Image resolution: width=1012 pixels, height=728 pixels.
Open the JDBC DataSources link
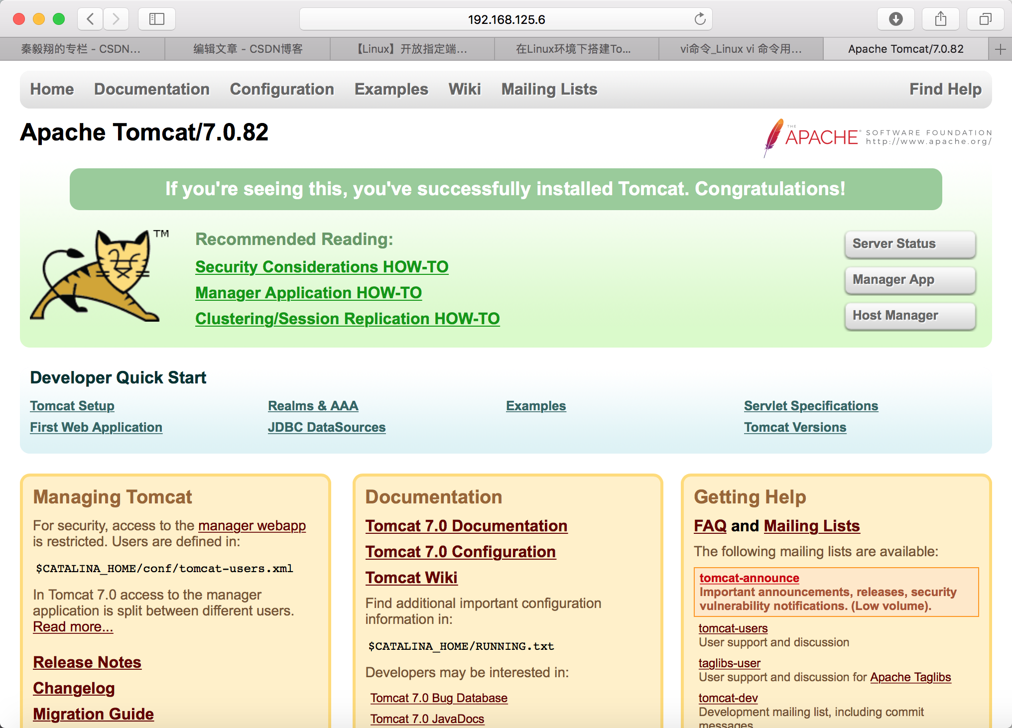(327, 427)
